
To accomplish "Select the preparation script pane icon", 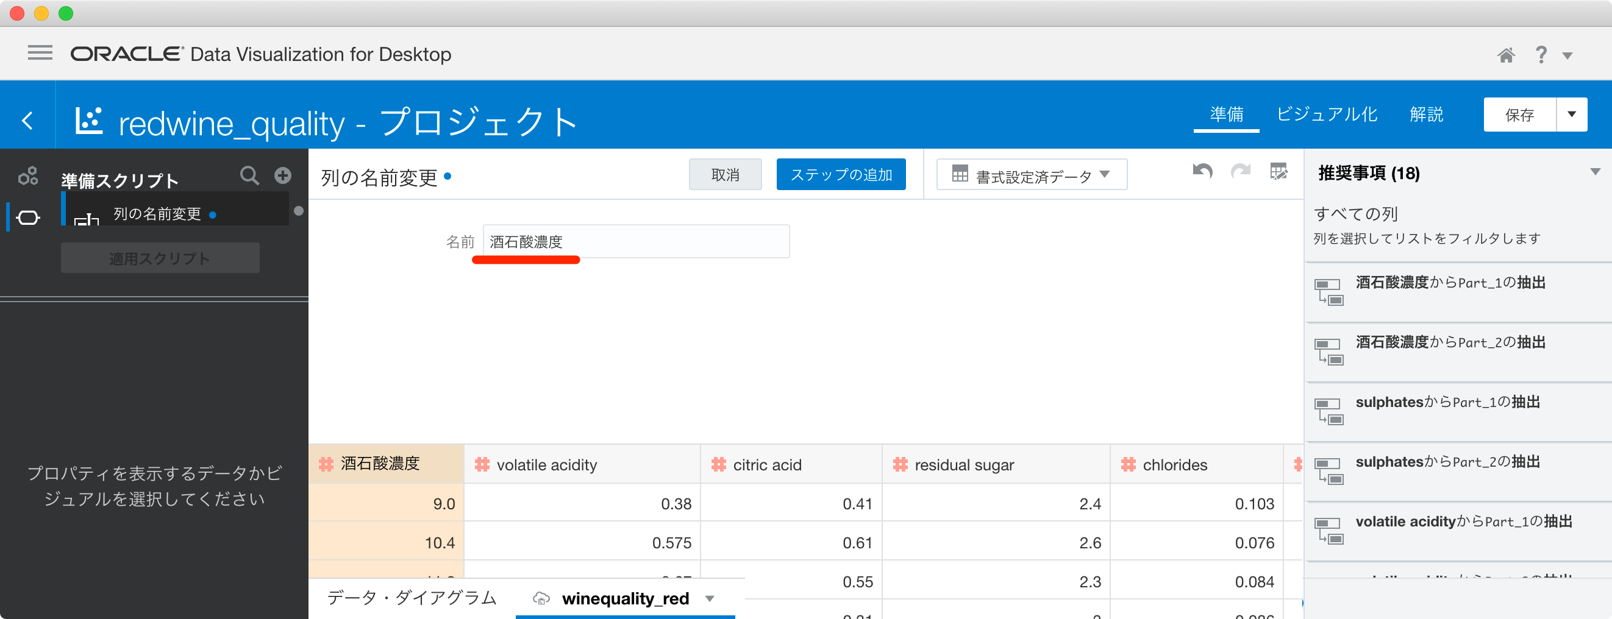I will 27,218.
